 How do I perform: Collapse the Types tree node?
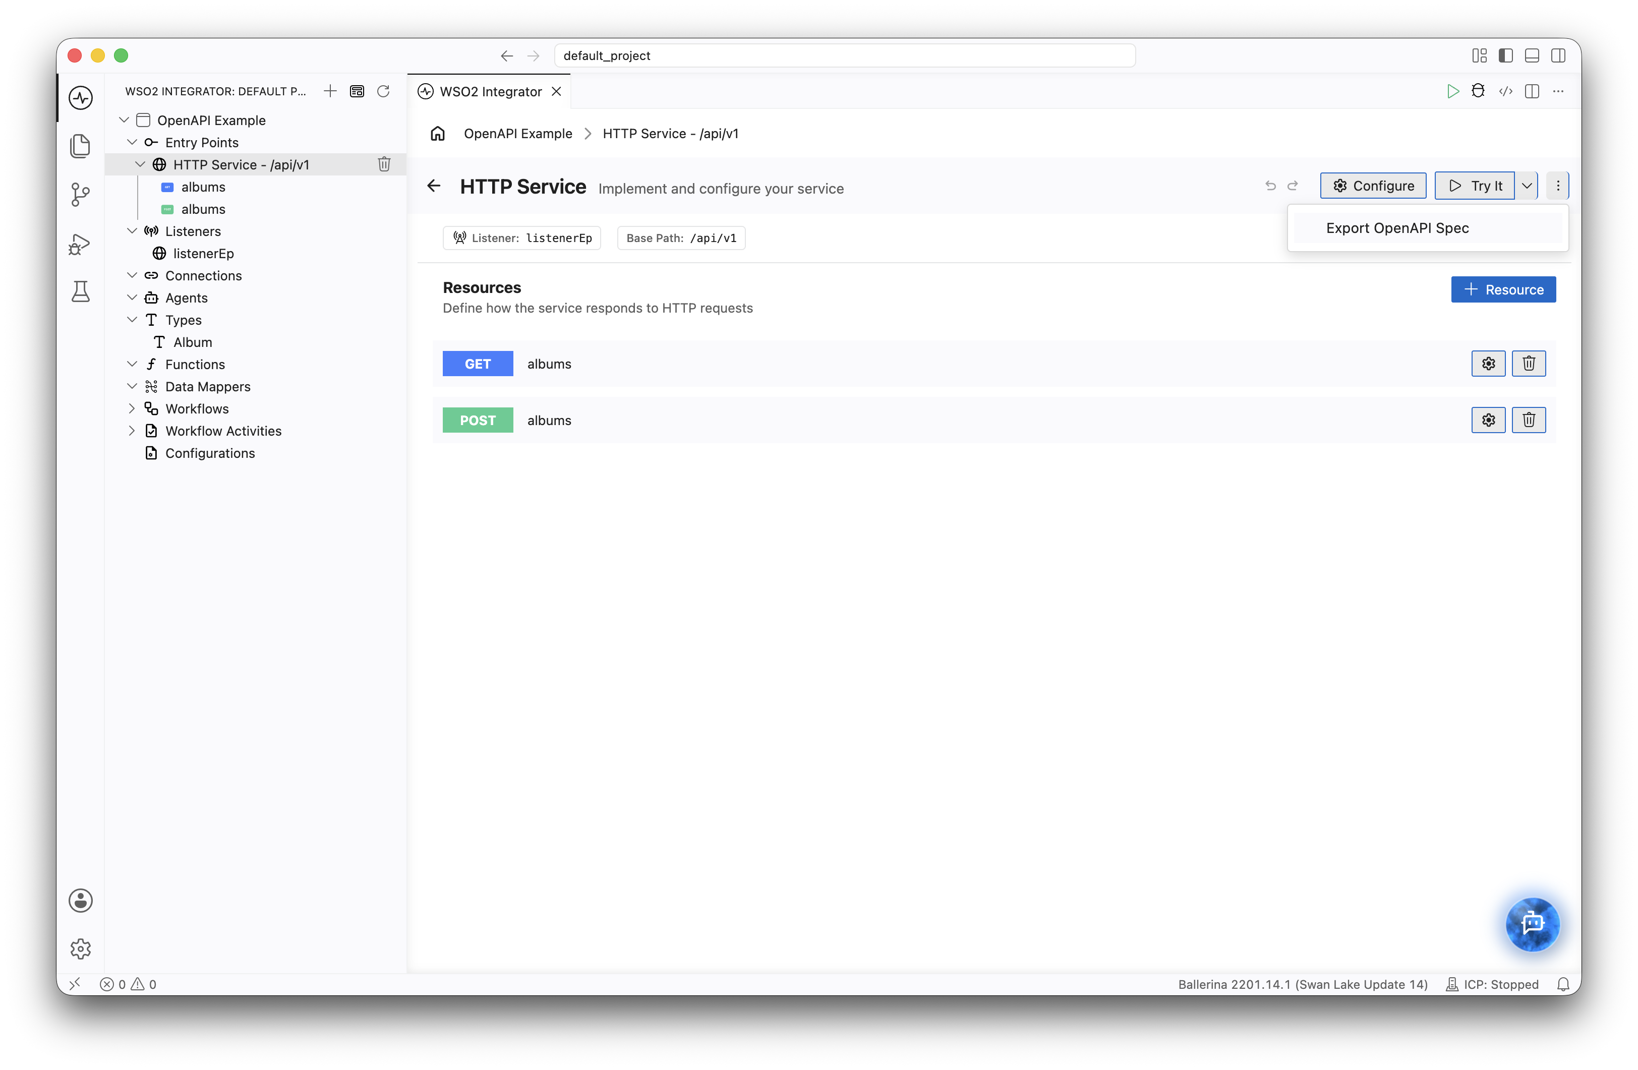click(x=132, y=319)
